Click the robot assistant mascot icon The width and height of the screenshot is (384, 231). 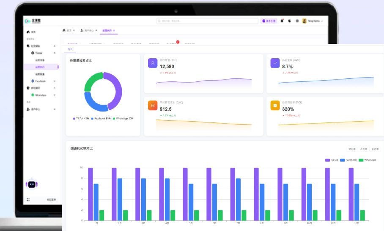click(x=31, y=184)
